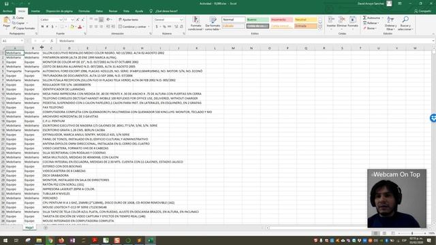Apply the yellow fill color
The image size is (436, 245).
tap(72, 27)
